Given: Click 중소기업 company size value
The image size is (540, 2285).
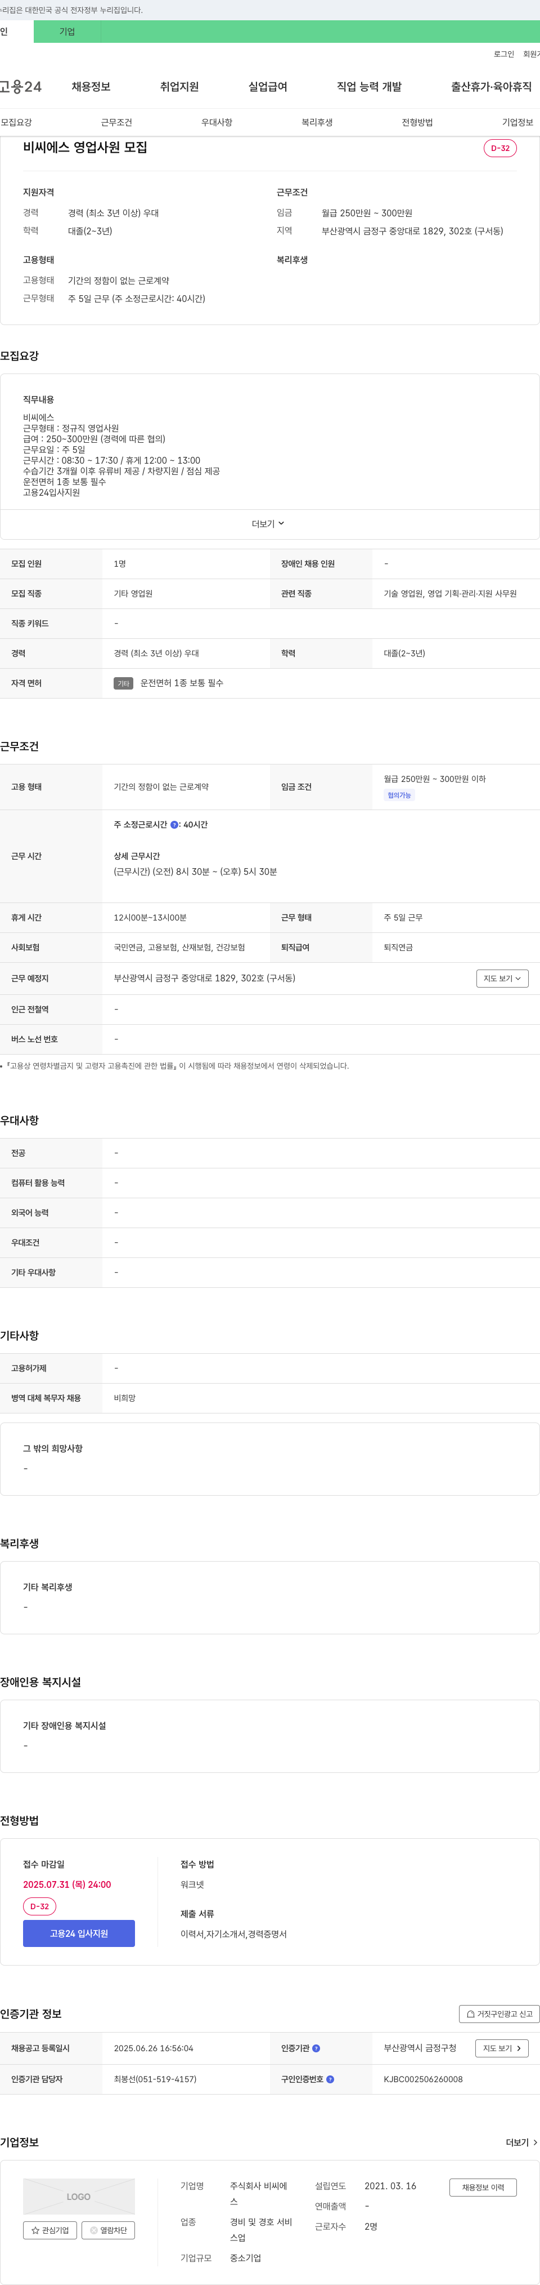Looking at the screenshot, I should pyautogui.click(x=245, y=2259).
